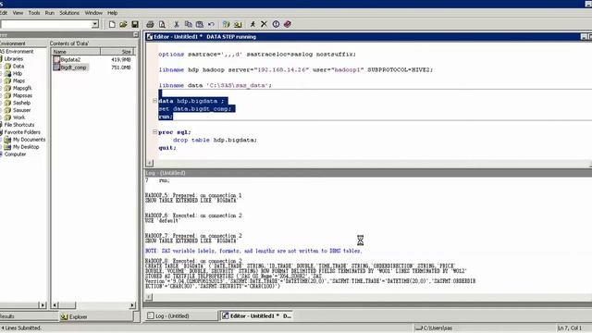This screenshot has height=333, width=592.
Task: Select the Data library in the tree
Action: point(18,66)
